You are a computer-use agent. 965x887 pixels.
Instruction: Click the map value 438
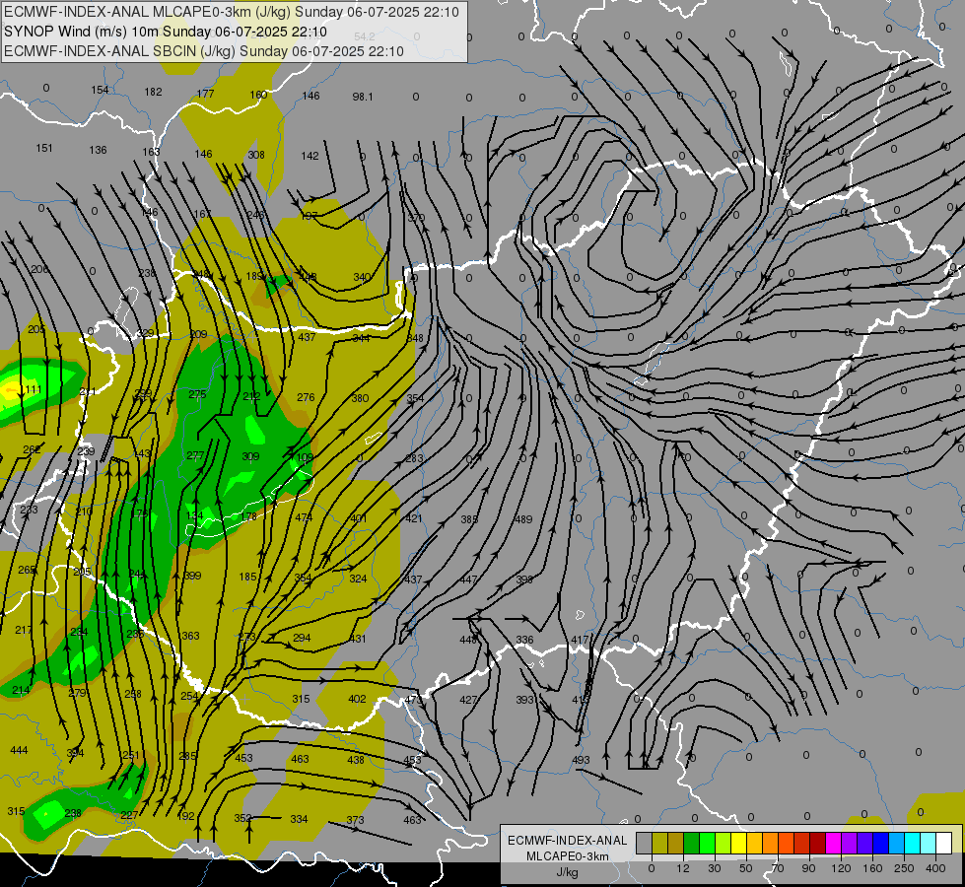pyautogui.click(x=356, y=760)
